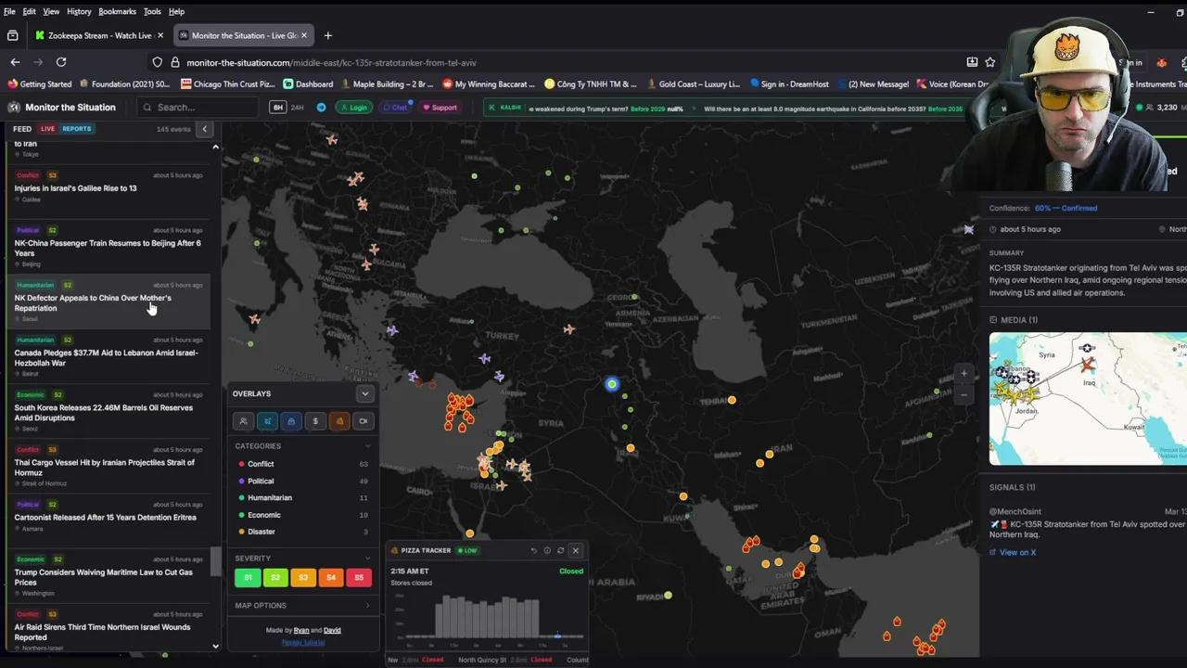Image resolution: width=1187 pixels, height=668 pixels.
Task: Open browser File menu
Action: coord(9,11)
